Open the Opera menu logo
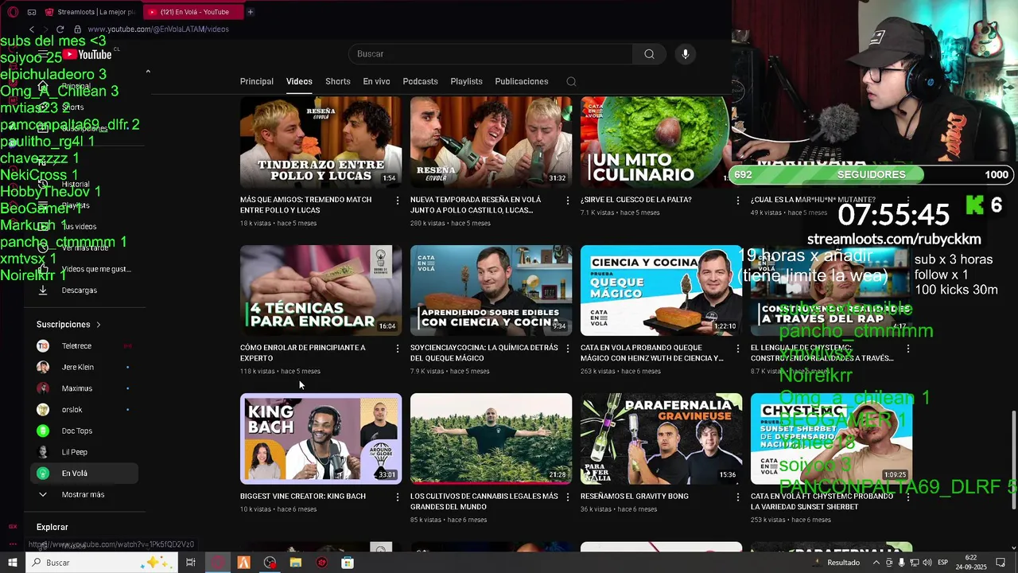The height and width of the screenshot is (573, 1018). 13,12
